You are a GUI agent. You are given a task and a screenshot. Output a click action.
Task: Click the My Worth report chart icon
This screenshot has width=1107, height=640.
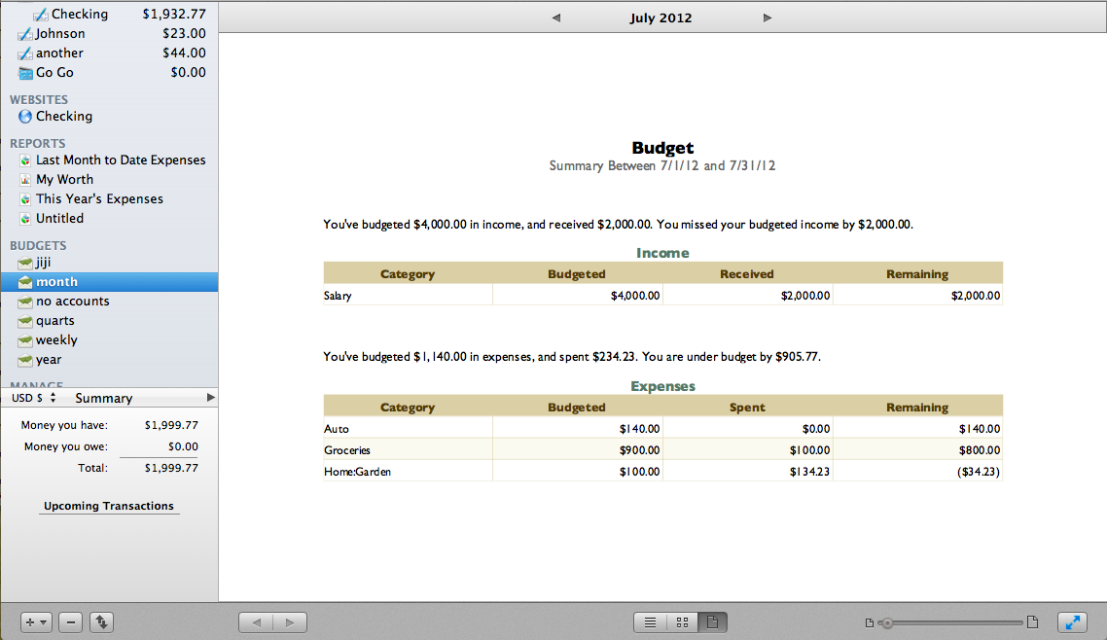click(25, 180)
